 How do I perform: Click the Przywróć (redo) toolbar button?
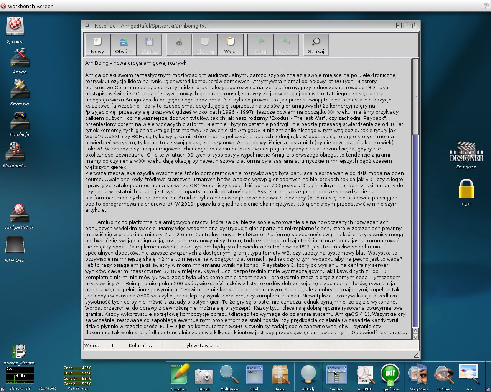coord(286,45)
